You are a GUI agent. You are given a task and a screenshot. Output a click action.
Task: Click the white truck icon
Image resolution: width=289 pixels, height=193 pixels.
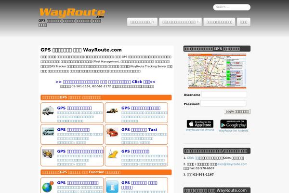point(48,110)
